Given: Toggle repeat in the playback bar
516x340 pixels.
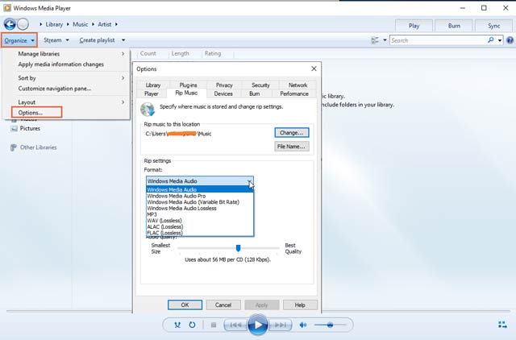Looking at the screenshot, I should point(192,325).
